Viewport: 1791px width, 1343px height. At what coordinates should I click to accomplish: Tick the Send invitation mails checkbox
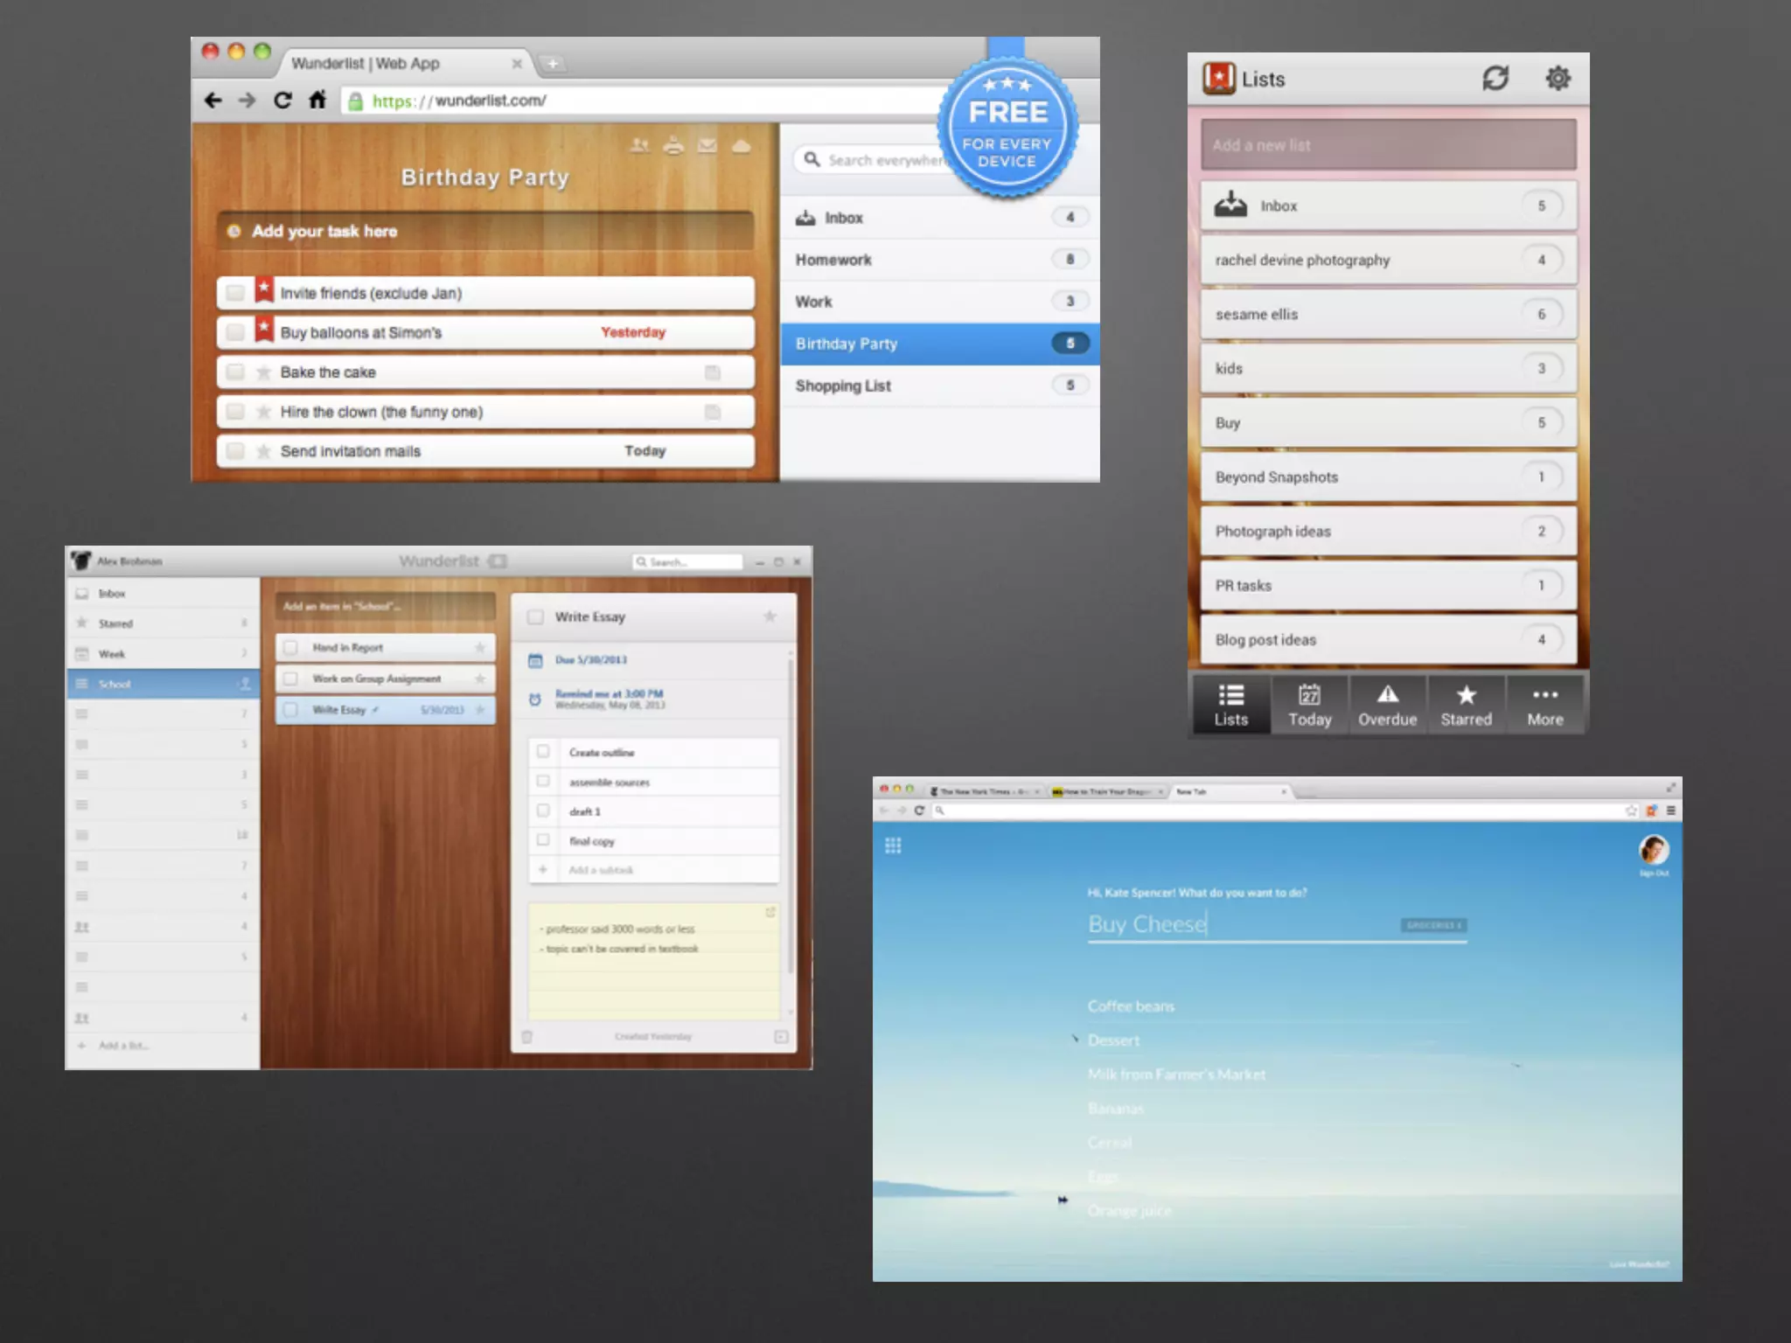coord(235,451)
